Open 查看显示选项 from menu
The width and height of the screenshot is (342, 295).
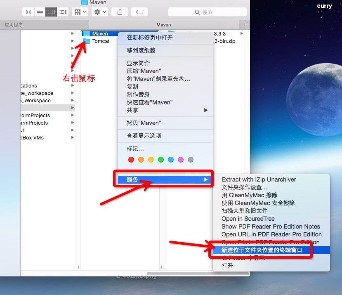tap(165, 136)
